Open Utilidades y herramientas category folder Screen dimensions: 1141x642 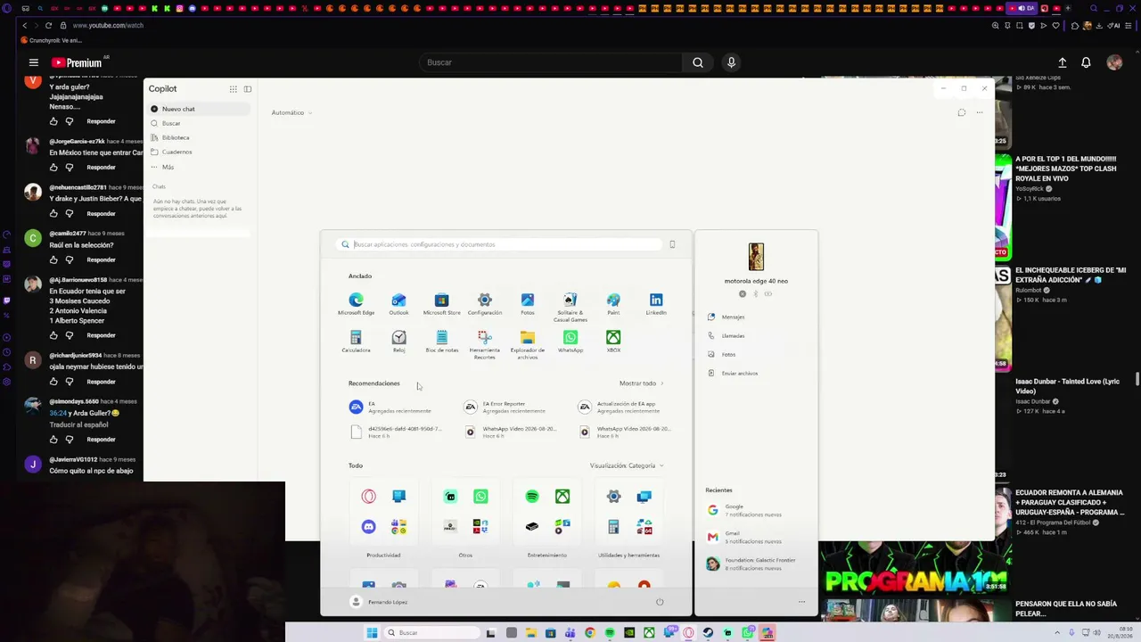point(629,513)
